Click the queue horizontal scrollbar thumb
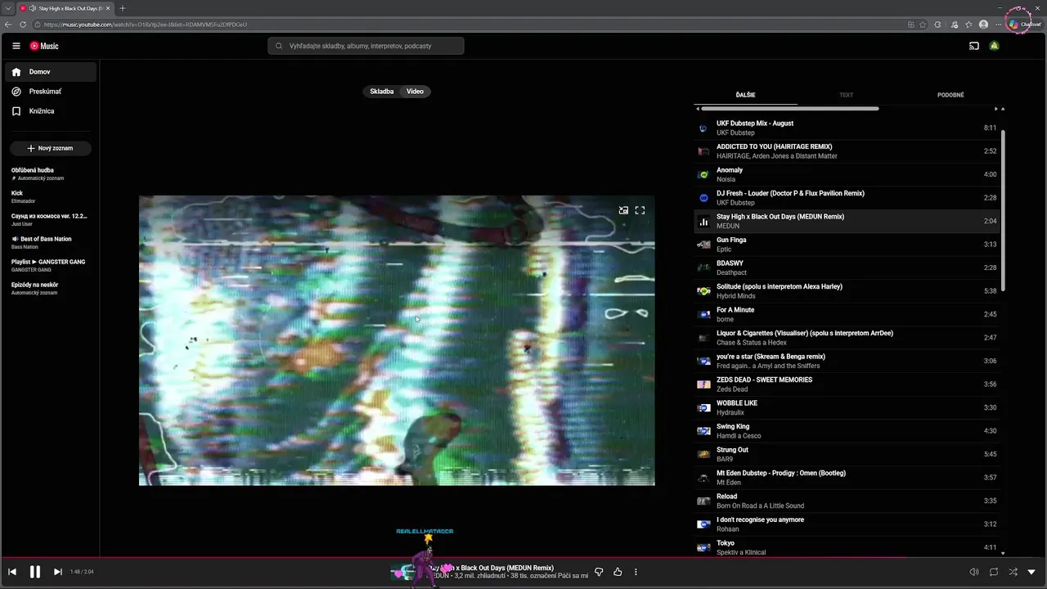Viewport: 1047px width, 589px height. coord(790,108)
